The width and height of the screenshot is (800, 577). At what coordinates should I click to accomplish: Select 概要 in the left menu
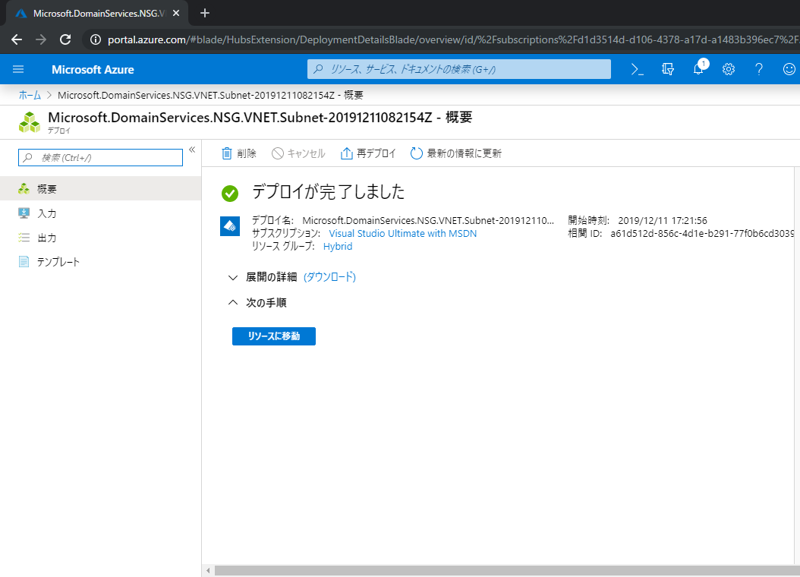(x=100, y=189)
